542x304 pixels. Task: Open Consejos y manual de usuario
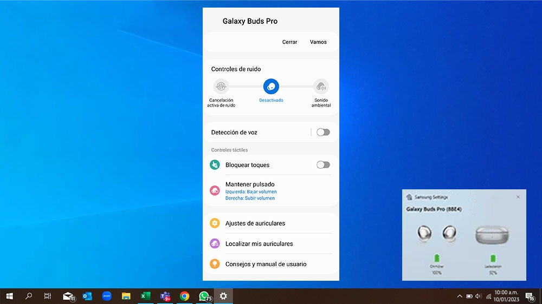266,264
